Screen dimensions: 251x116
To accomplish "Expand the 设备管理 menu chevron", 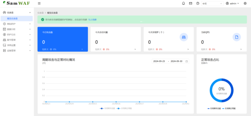I will click(30, 50).
